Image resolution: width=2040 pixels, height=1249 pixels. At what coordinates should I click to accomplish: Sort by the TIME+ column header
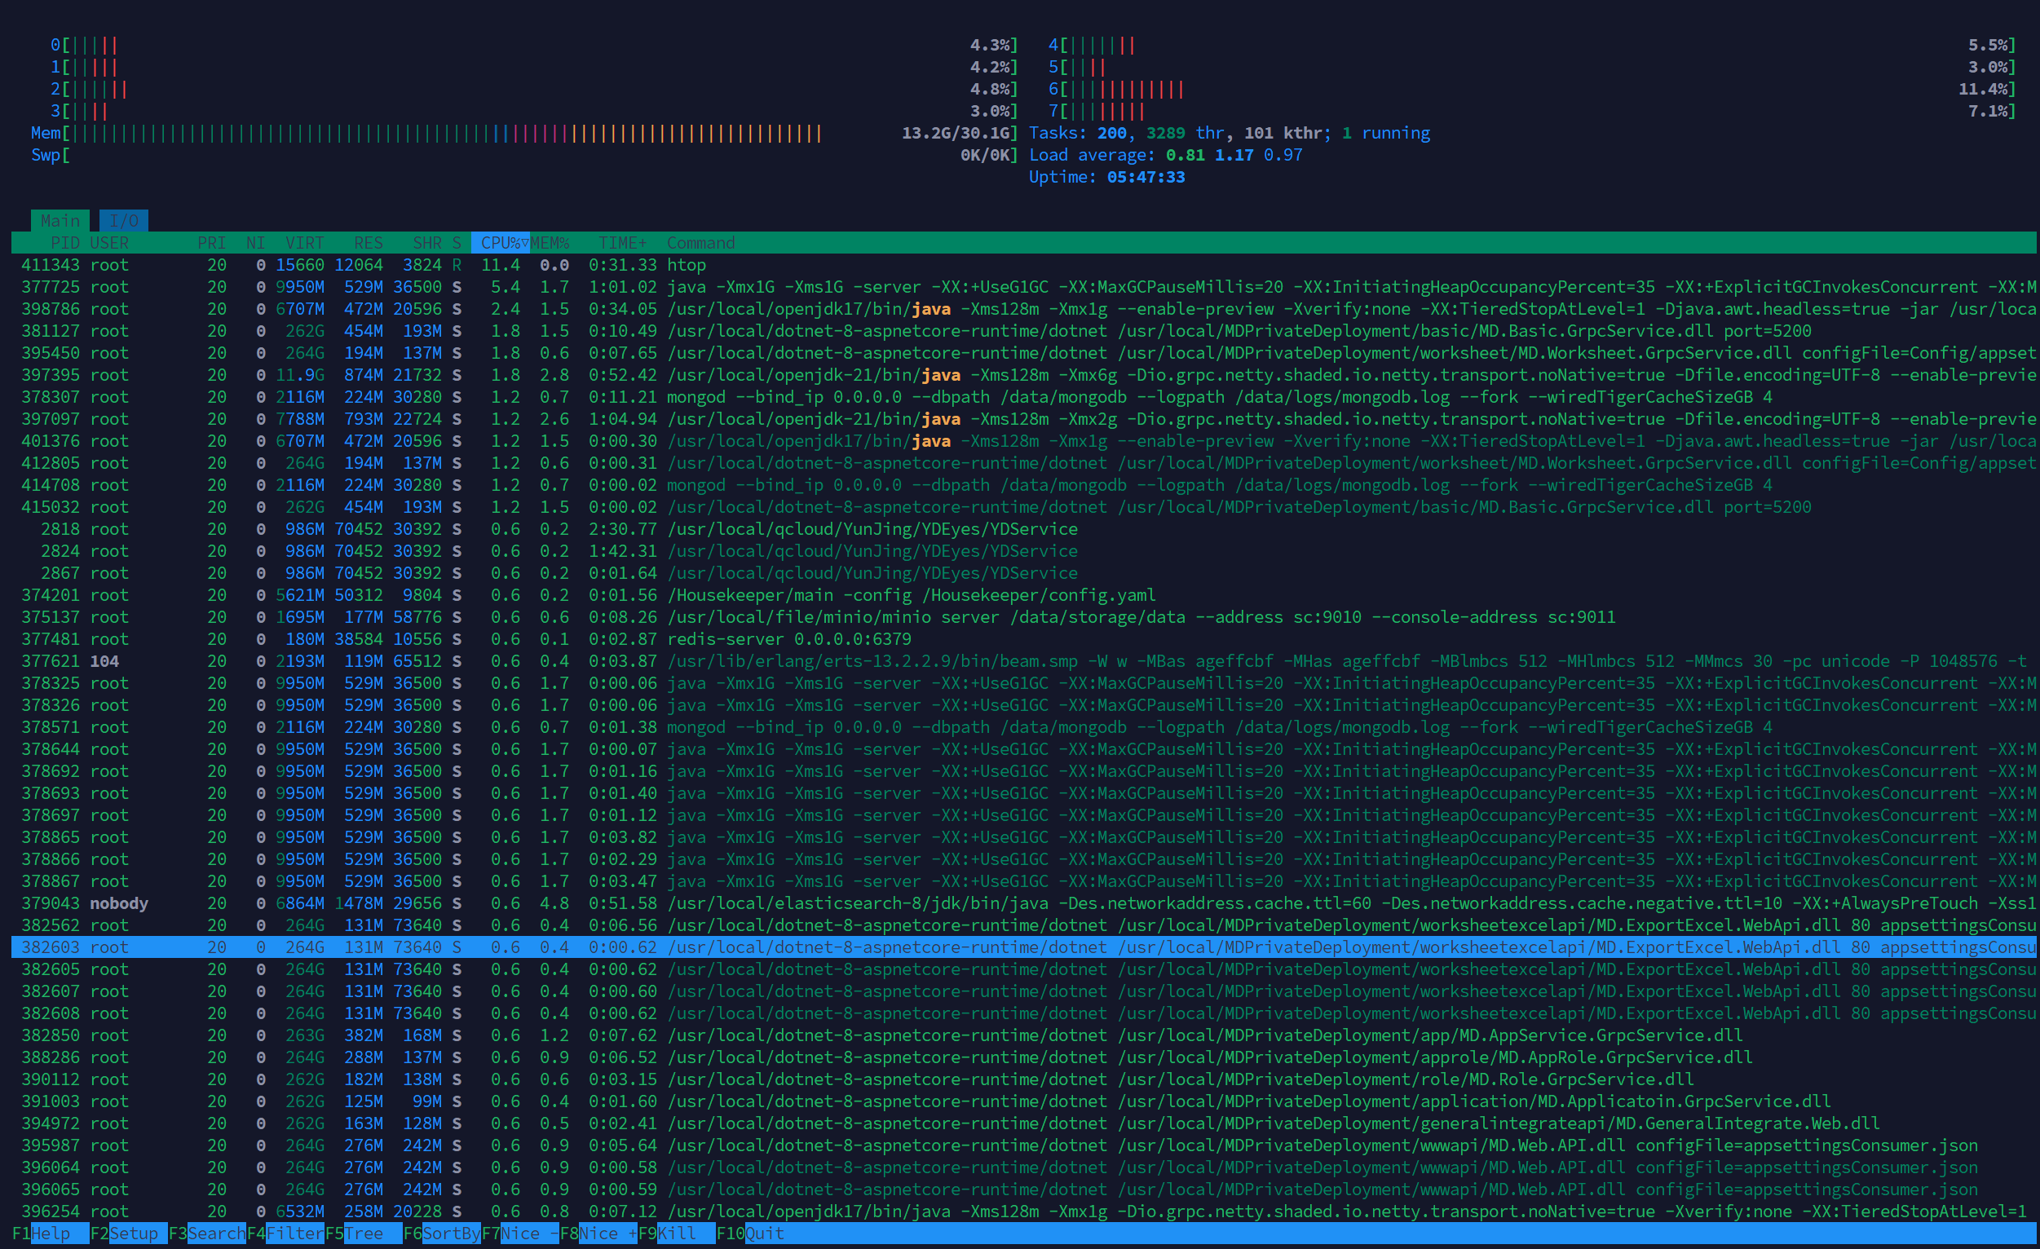tap(623, 243)
